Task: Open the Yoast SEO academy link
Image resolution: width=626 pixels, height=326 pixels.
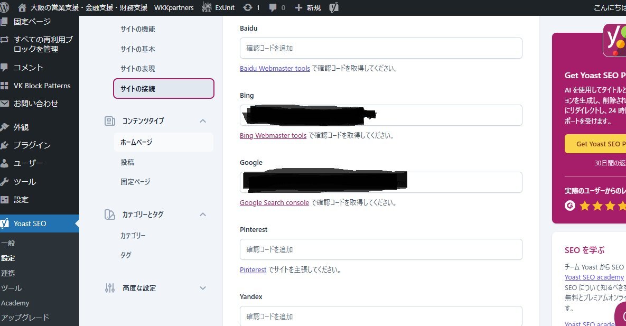Action: [594, 277]
